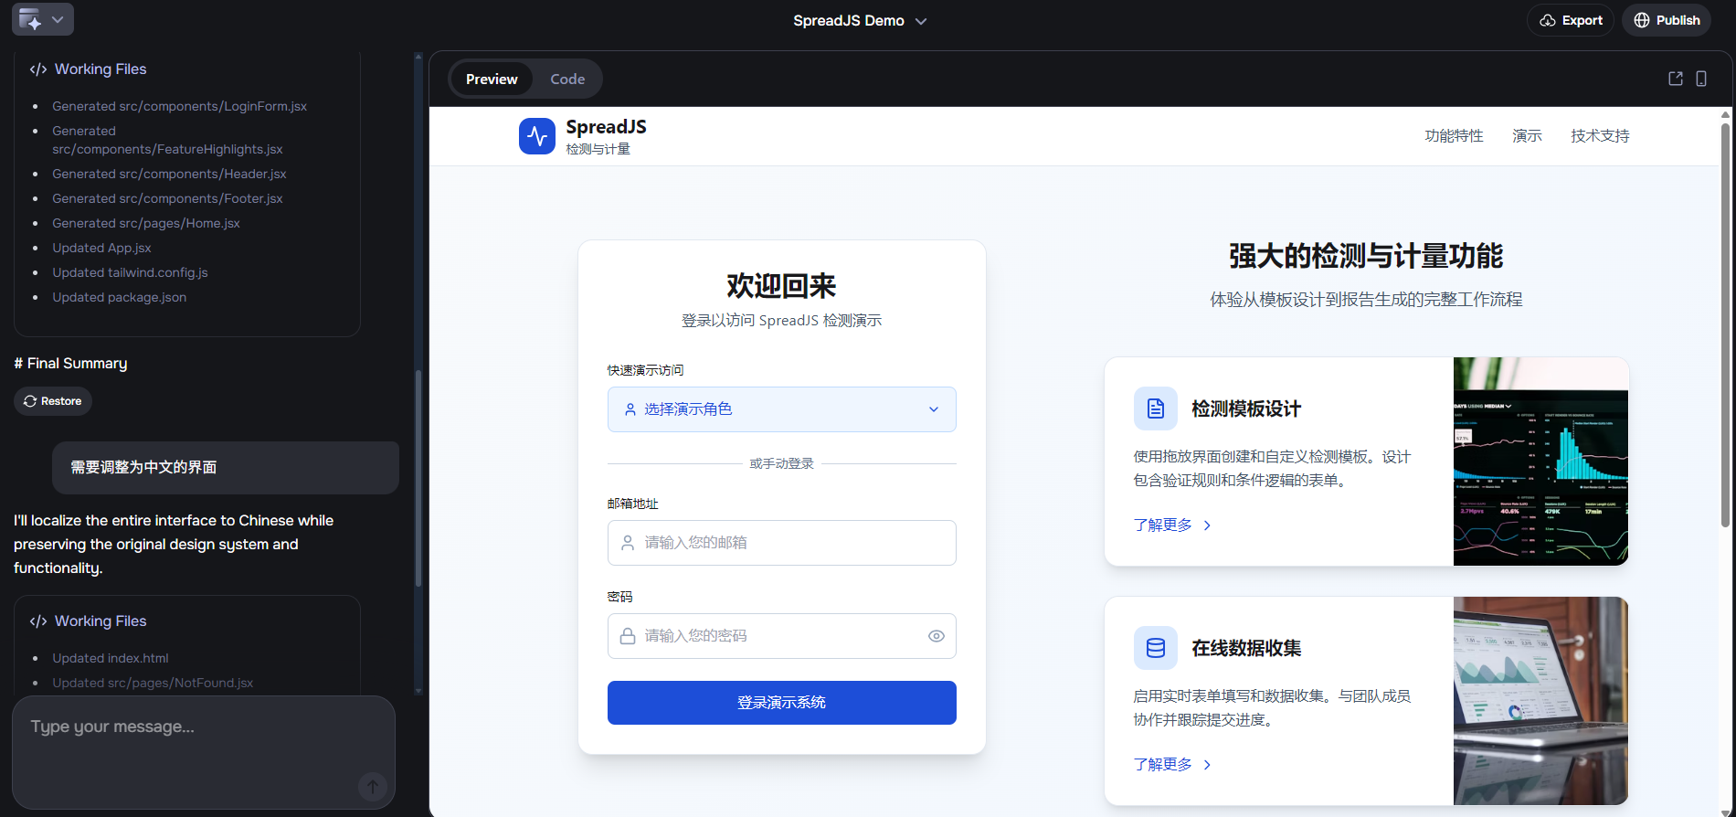Click the # Final Summary heading
Screen dimensions: 1736x817
click(70, 364)
